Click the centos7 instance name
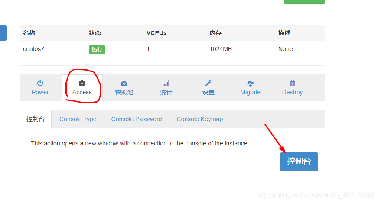 [33, 49]
